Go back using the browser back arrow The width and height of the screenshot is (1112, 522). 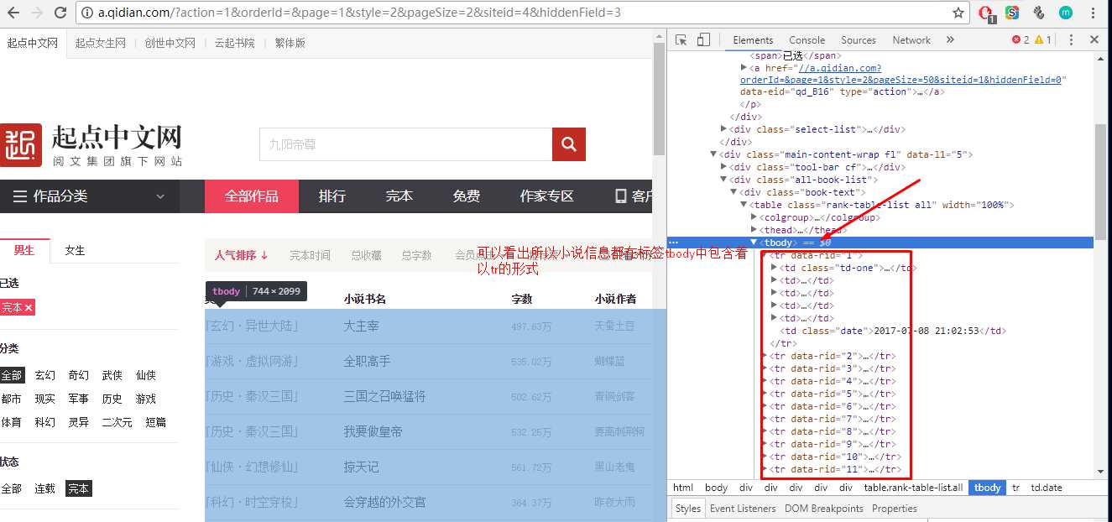13,13
